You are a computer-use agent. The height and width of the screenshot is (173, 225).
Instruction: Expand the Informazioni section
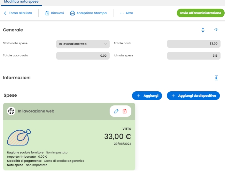pos(216,78)
